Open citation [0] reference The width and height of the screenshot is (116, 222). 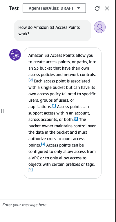click(x=30, y=80)
